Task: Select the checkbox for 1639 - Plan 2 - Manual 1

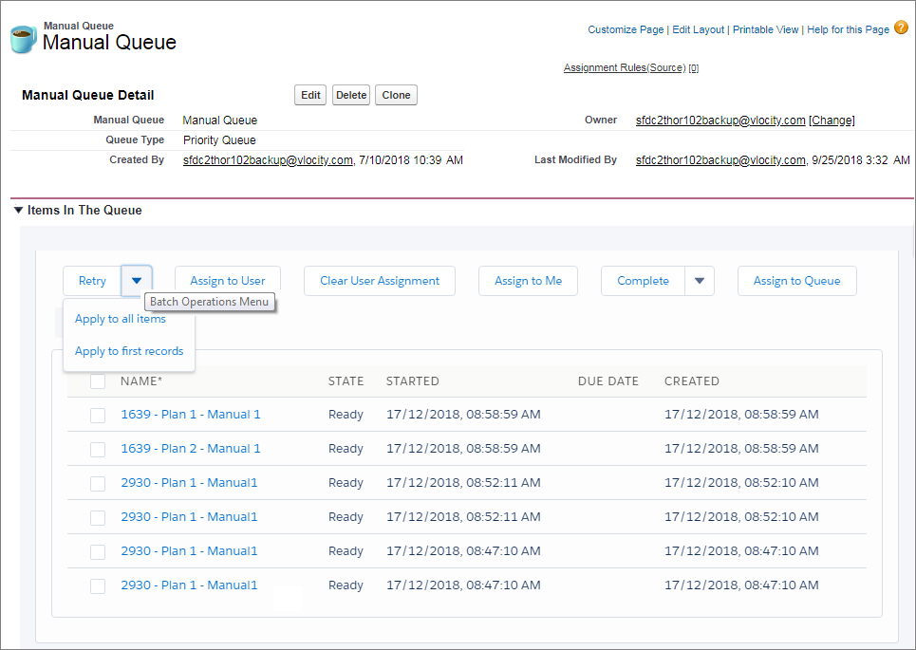Action: 98,449
